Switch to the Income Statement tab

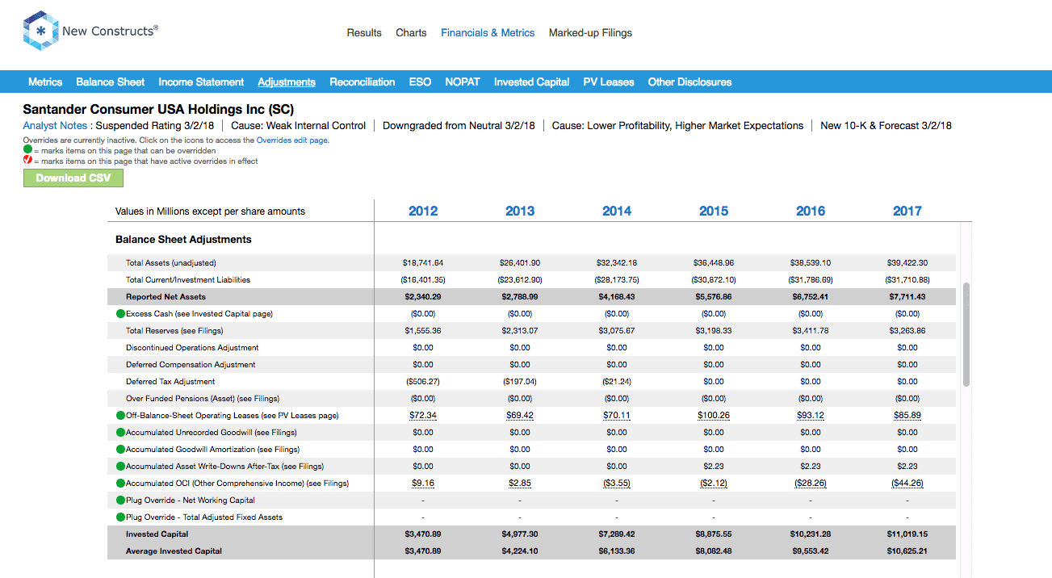(x=201, y=82)
